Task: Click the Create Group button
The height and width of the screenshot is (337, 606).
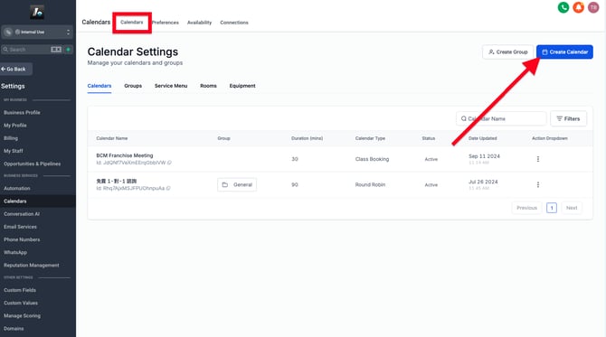Action: coord(507,52)
